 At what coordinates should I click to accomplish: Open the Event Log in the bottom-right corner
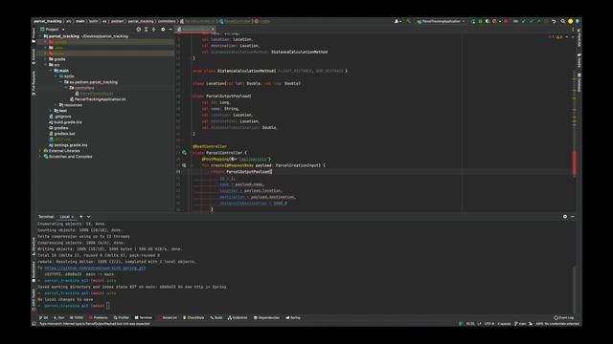point(564,318)
